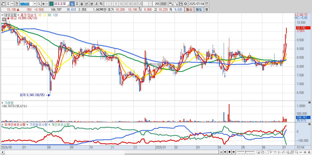Choose the 3 interval preset
Screen dimensions: 312x155
tap(111, 4)
